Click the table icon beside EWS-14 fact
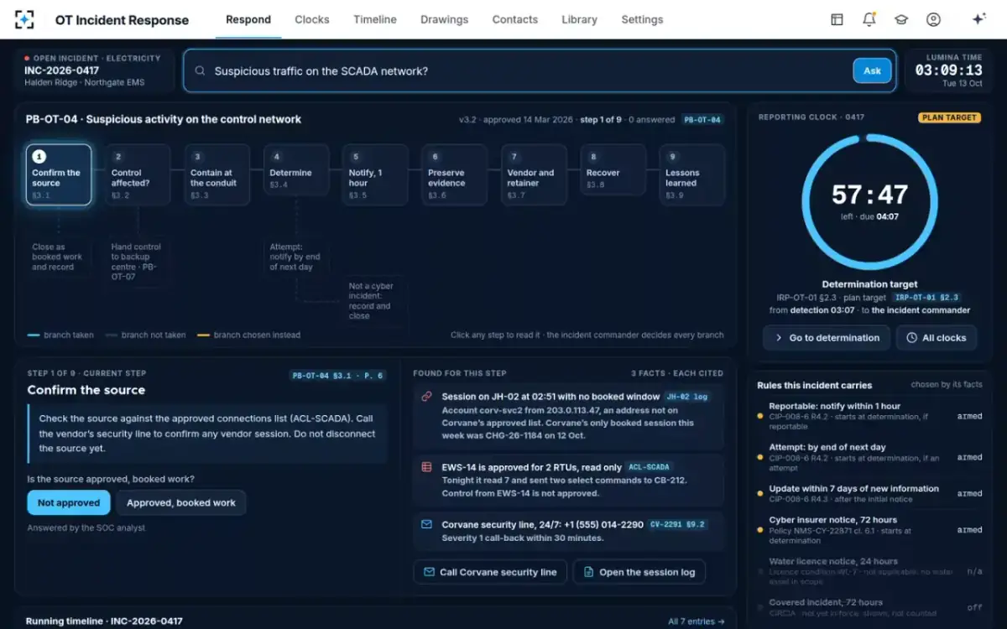Viewport: 1007px width, 629px height. [426, 467]
